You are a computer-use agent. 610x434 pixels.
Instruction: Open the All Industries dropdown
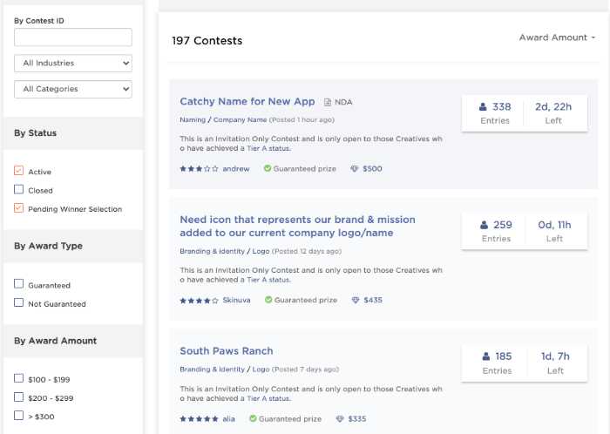tap(73, 64)
